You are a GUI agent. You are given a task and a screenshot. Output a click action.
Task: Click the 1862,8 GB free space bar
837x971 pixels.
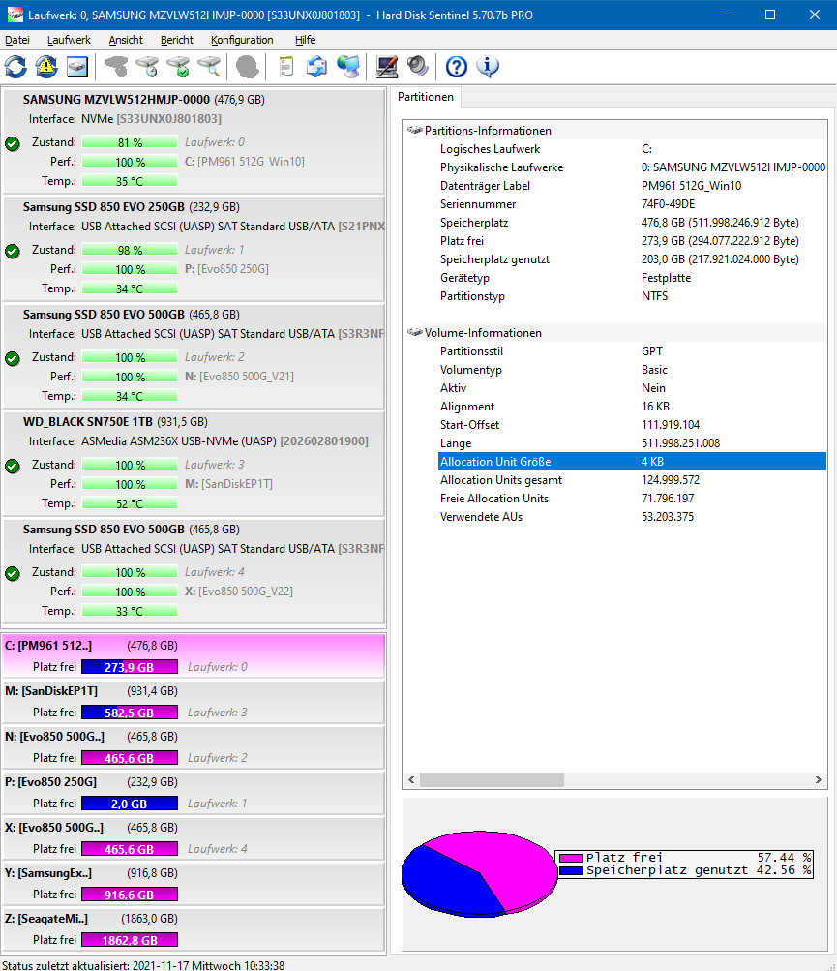pos(130,940)
